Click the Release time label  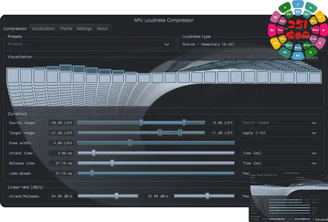coord(22,163)
